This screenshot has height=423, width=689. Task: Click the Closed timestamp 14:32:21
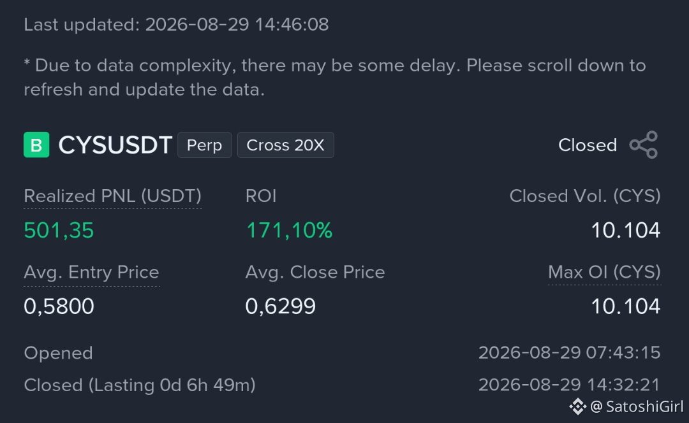[570, 385]
